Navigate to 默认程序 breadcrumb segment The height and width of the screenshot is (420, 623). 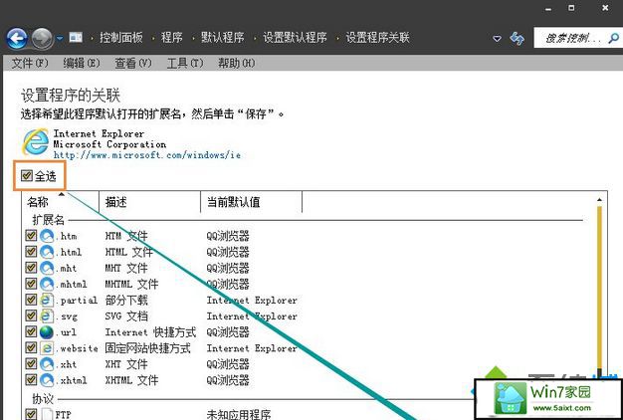click(x=223, y=38)
